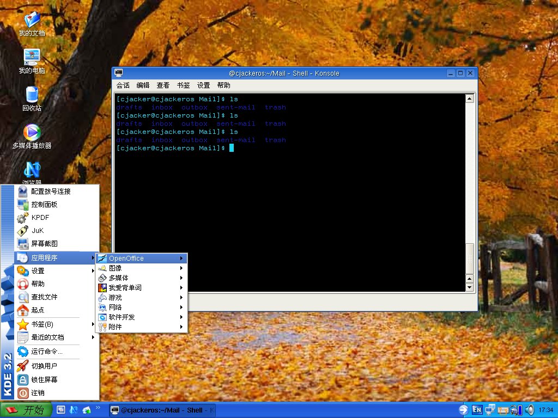Screen dimensions: 558x418
Task: Open the 编辑 menu in Konsole
Action: 143,85
